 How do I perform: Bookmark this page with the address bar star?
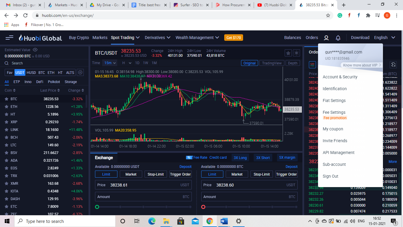click(328, 15)
